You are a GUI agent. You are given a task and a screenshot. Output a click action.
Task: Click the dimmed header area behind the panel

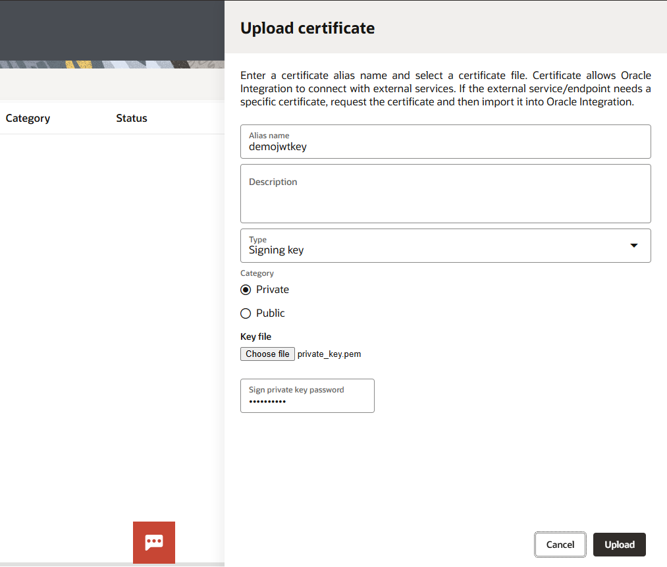coord(112,30)
